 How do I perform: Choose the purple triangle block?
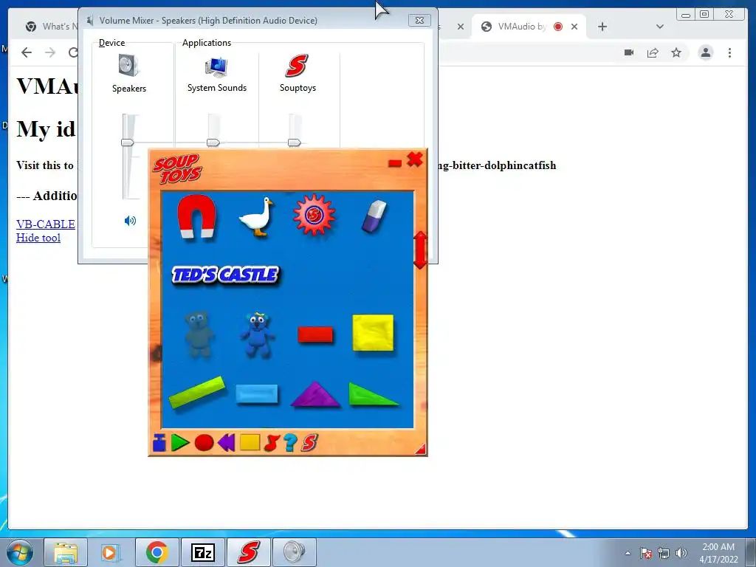315,394
